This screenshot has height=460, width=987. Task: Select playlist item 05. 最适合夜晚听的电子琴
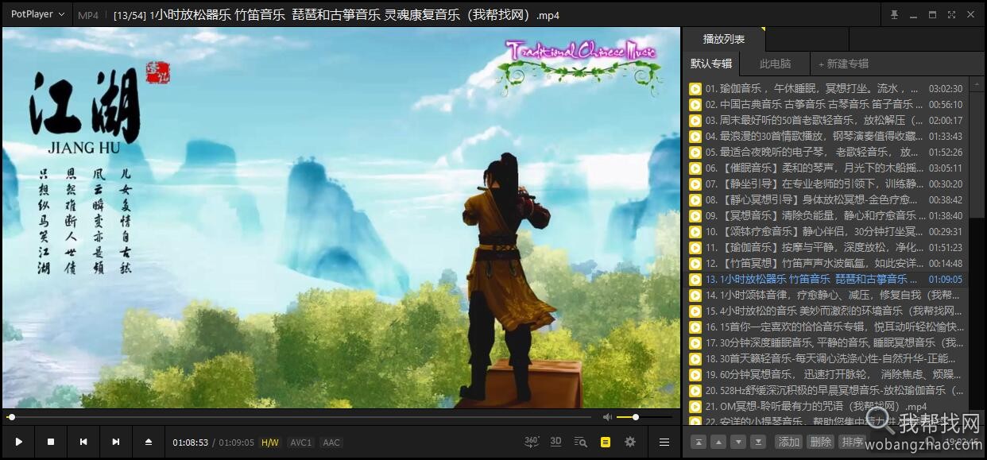click(826, 152)
